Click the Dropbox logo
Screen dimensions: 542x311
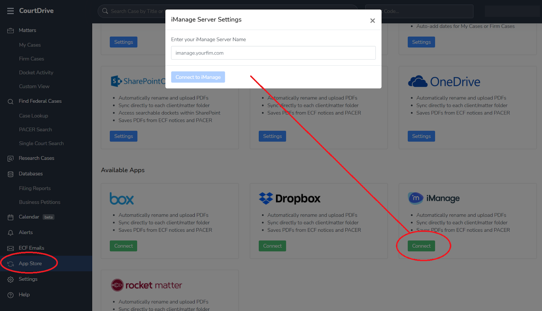290,198
